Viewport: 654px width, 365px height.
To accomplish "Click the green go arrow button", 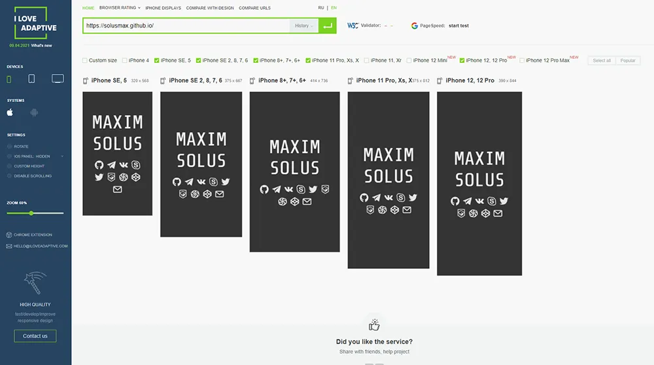I will click(328, 26).
